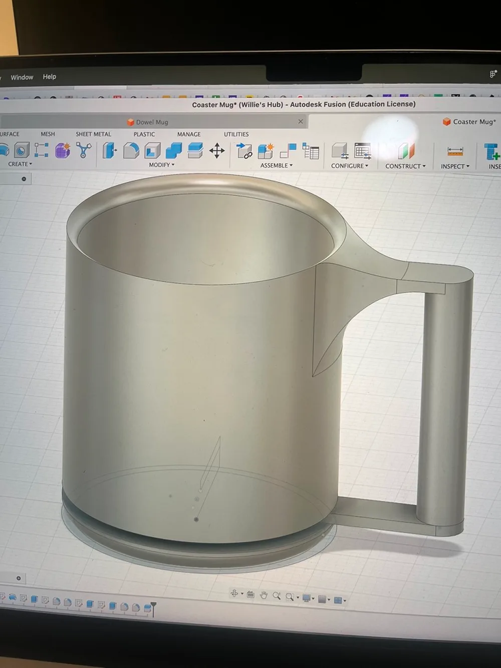Click the Grid and Snaps icon
The image size is (501, 668).
322,599
